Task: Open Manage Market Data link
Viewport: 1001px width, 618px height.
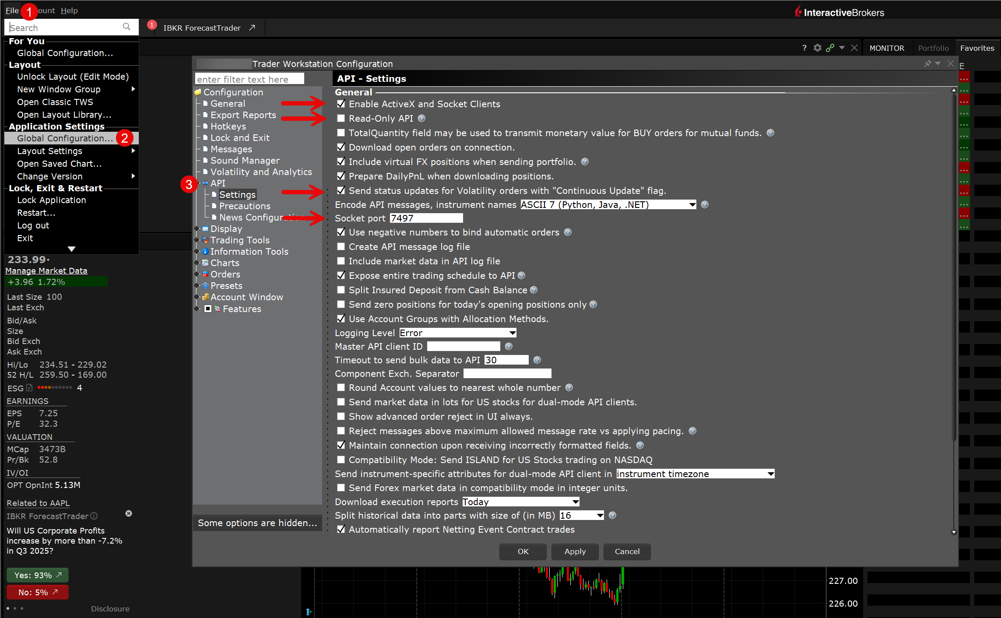Action: (46, 270)
